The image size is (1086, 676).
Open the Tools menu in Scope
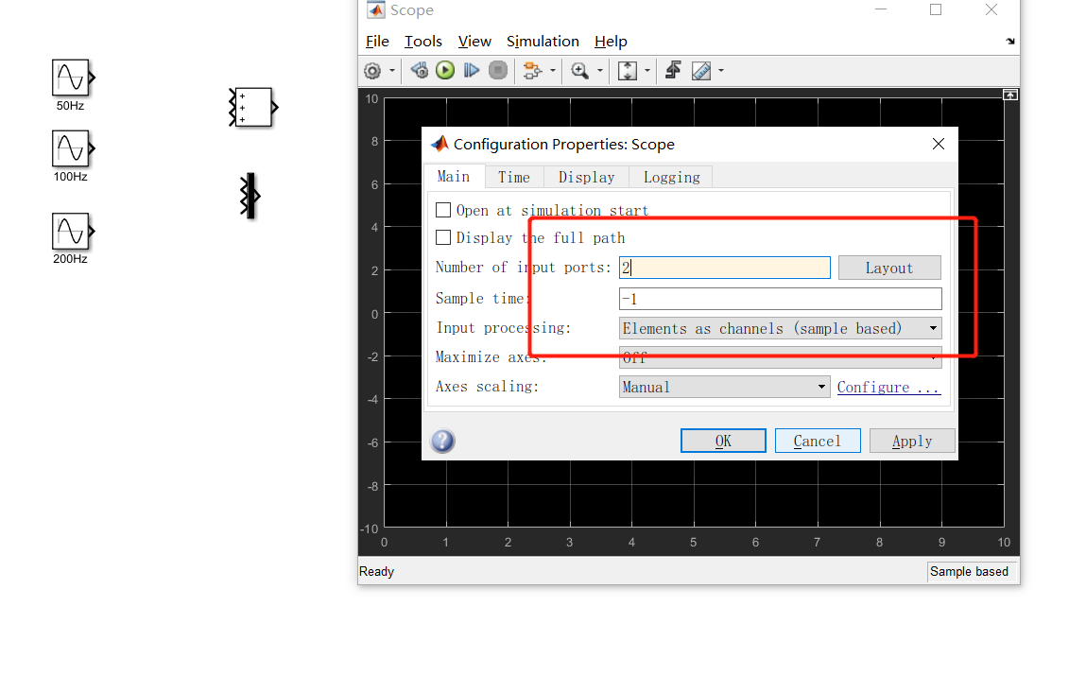coord(423,42)
